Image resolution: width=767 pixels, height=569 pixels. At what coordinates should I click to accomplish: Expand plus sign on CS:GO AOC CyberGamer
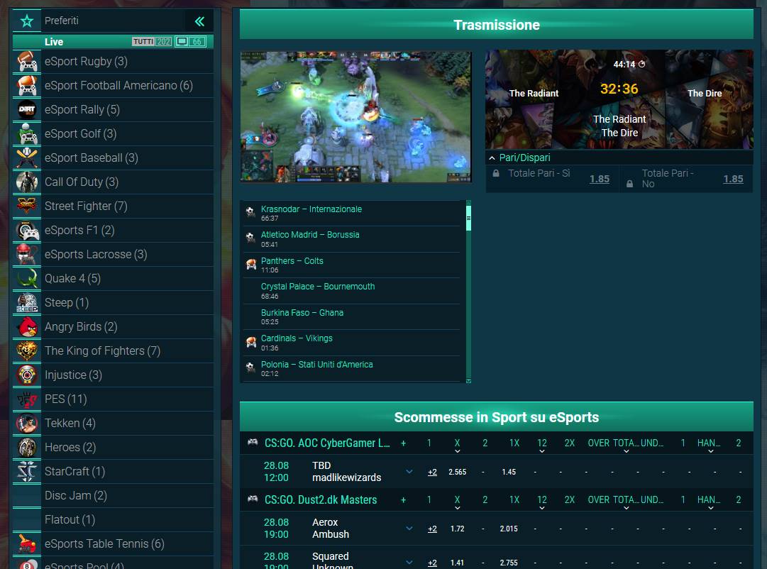point(403,443)
